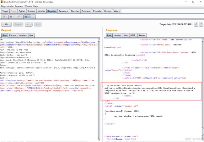
Task: Click the Burp Suite logo icon in title bar
Action: (2, 2)
